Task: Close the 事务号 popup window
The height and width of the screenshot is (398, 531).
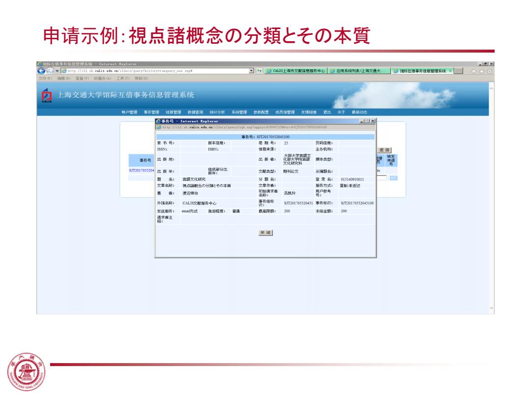Action: (x=373, y=121)
